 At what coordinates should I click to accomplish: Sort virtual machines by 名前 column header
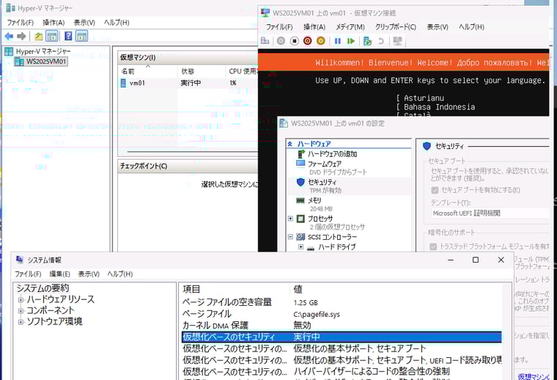coord(148,71)
